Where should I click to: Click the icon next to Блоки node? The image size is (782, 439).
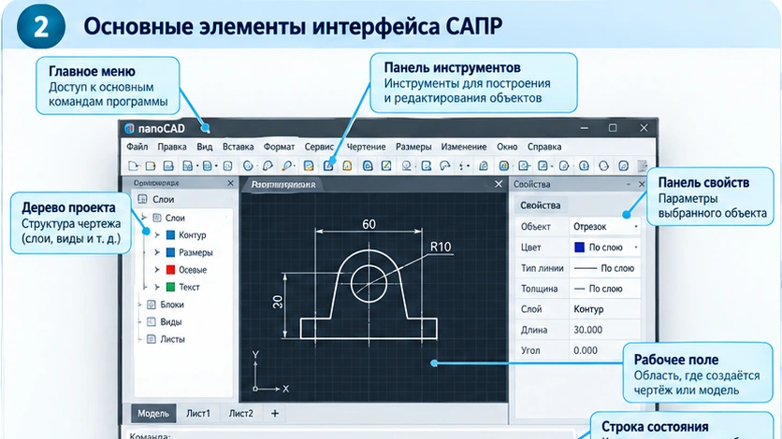(x=152, y=304)
